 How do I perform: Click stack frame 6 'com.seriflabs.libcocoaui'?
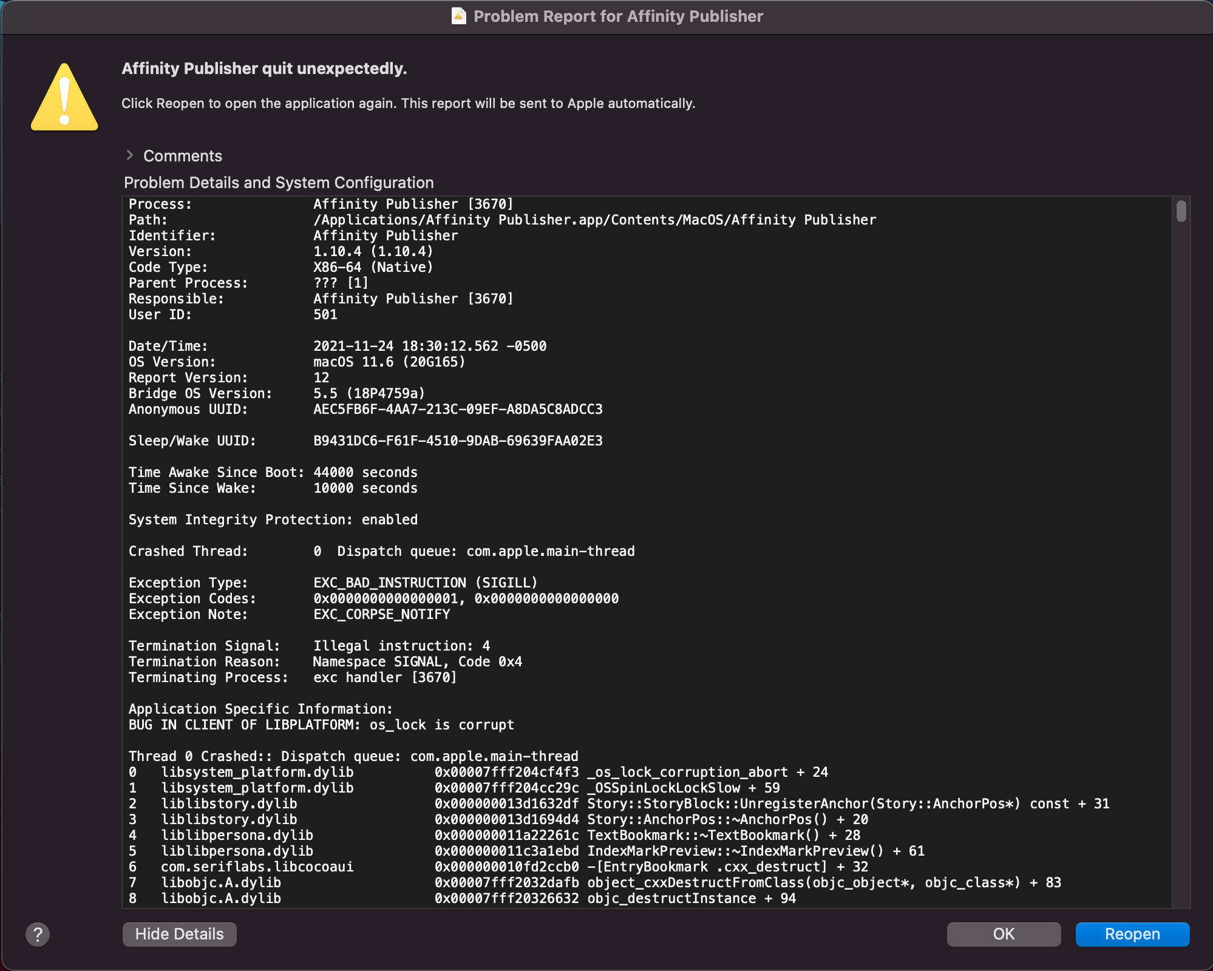[498, 867]
